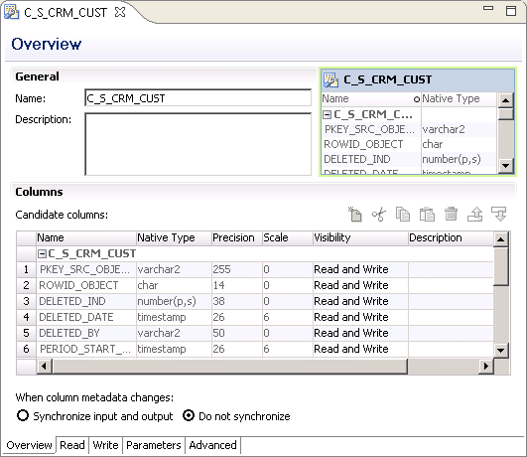This screenshot has height=457, width=527.
Task: Click the Precision column header
Action: pos(237,237)
